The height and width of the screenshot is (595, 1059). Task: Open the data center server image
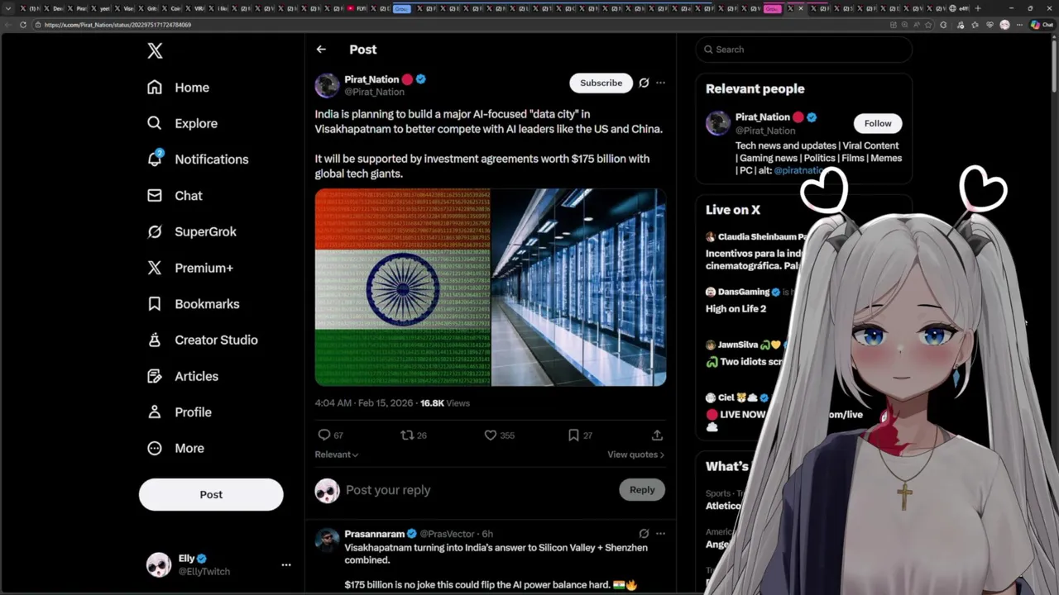click(579, 288)
